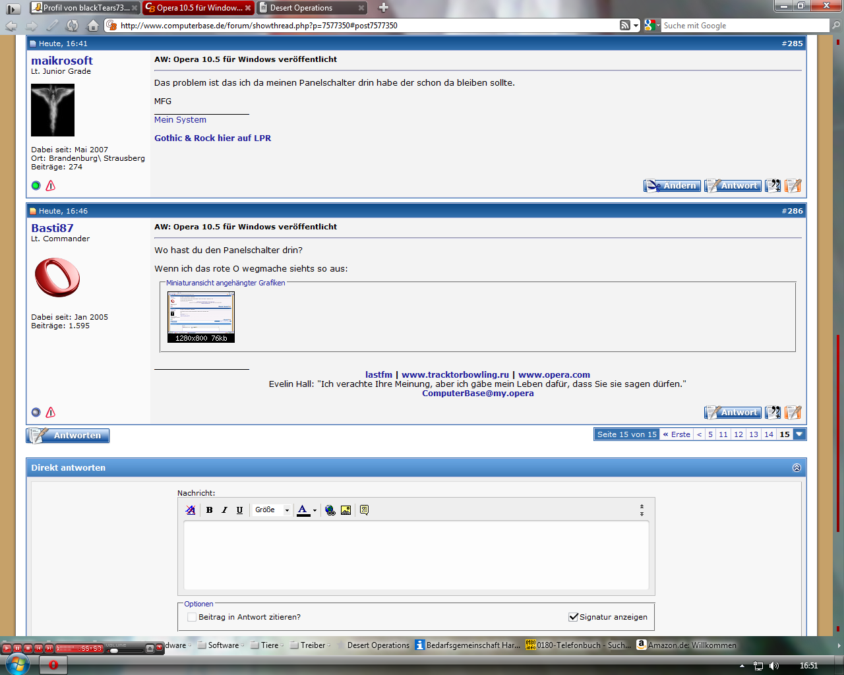Toggle bold formatting
Viewport: 844px width, 675px height.
(x=209, y=510)
